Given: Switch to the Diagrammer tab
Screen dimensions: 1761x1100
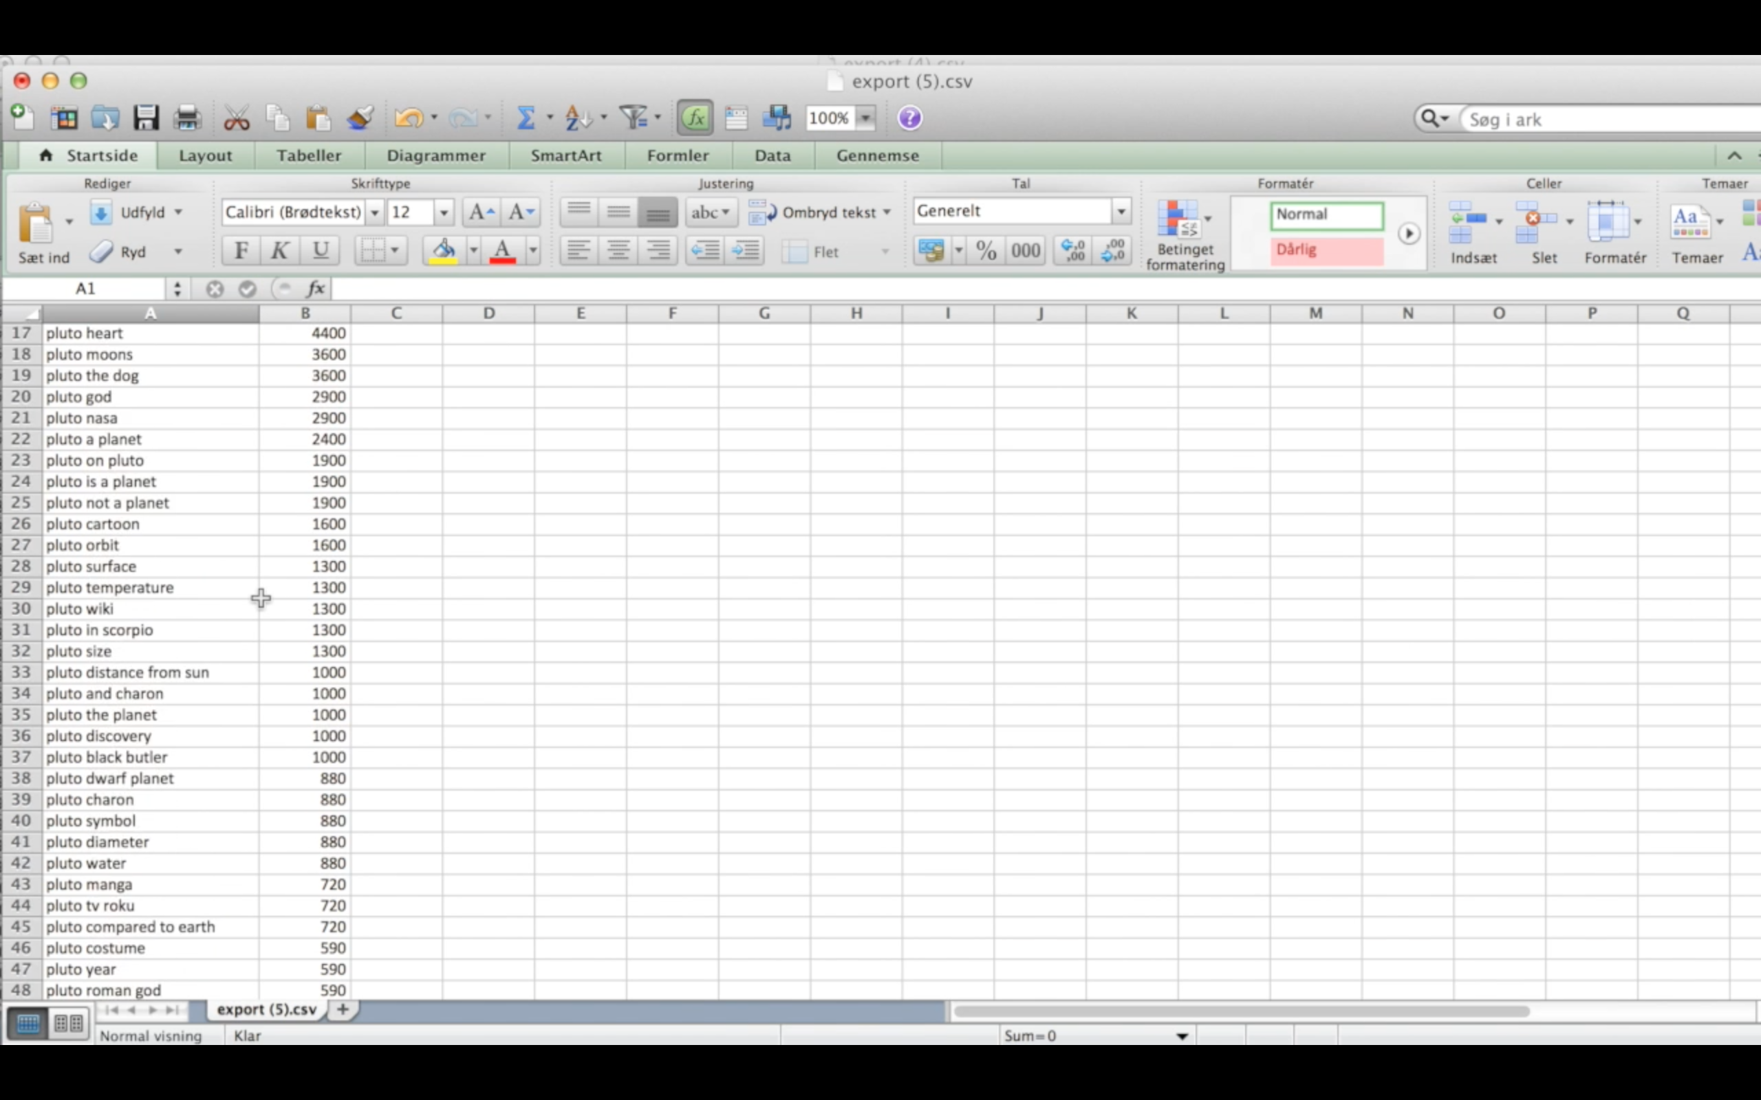Looking at the screenshot, I should [x=436, y=155].
